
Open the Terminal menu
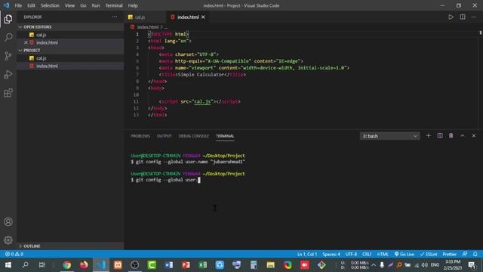pyautogui.click(x=114, y=5)
